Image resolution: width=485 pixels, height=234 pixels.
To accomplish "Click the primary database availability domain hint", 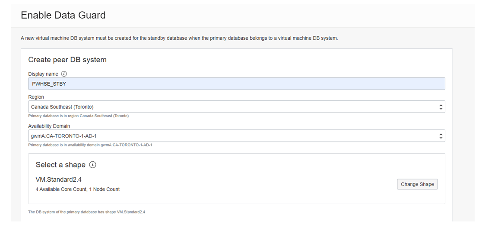I will pyautogui.click(x=90, y=145).
